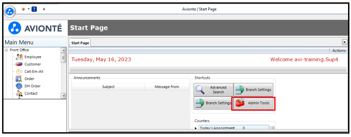Click the Contact person icon
Image resolution: width=351 pixels, height=137 pixels.
click(19, 93)
